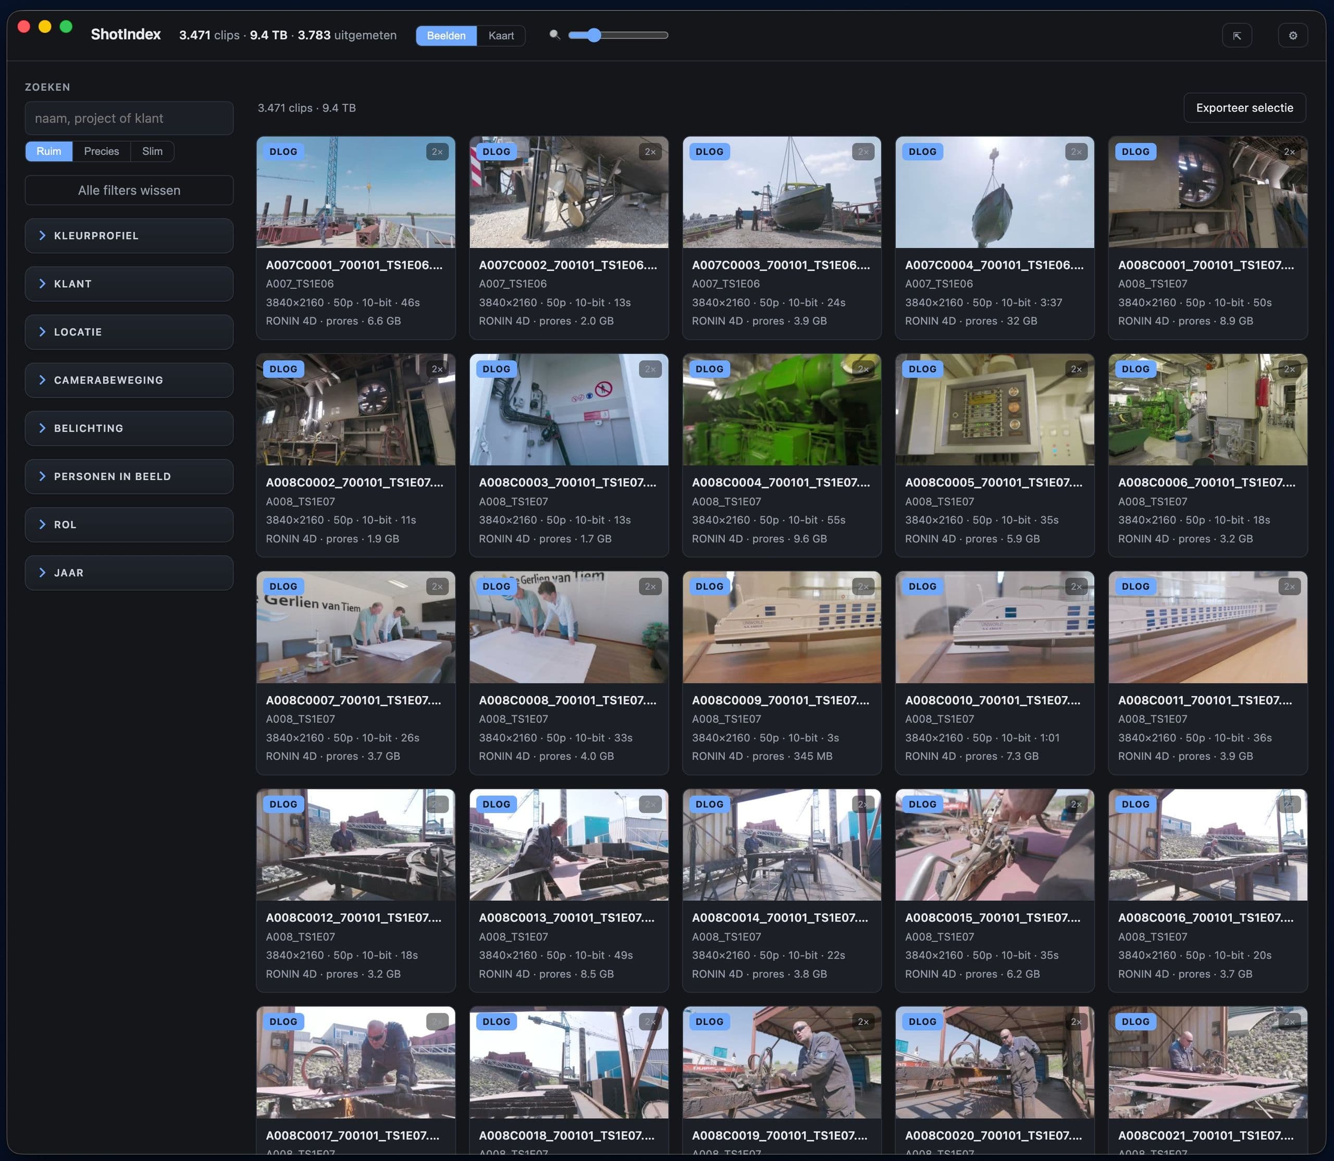The width and height of the screenshot is (1334, 1161).
Task: Click the 2× badge on A008C0010 clip
Action: click(1076, 586)
